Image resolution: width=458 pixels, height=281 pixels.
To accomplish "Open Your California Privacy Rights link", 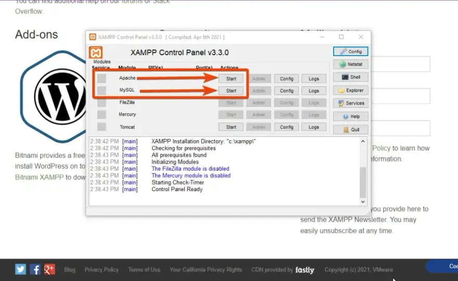I will [x=206, y=270].
